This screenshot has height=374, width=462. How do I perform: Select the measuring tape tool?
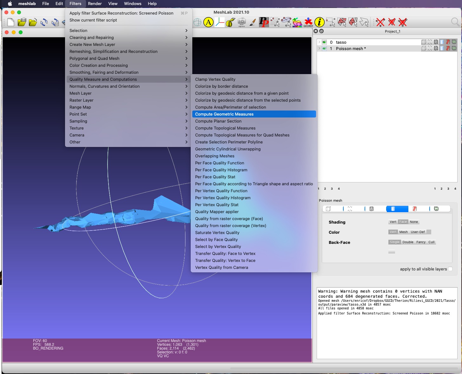click(x=231, y=22)
